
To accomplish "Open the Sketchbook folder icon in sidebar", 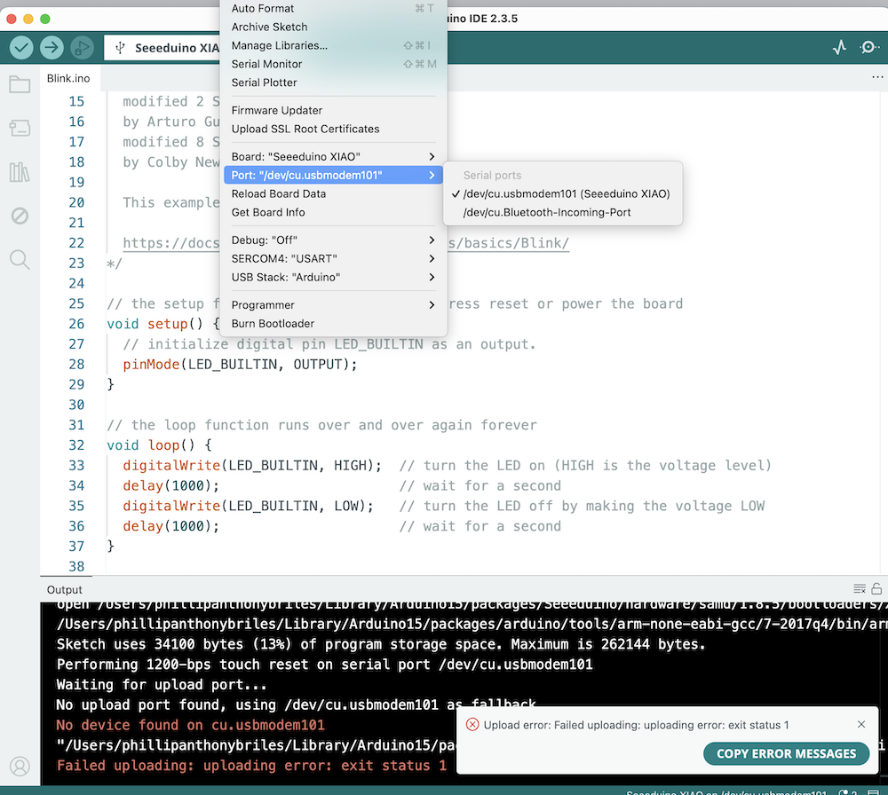I will pyautogui.click(x=20, y=85).
